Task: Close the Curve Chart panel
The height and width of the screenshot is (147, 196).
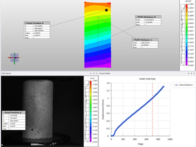Action: [194, 73]
